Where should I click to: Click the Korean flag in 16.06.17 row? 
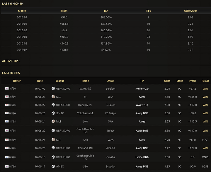(x=7, y=166)
